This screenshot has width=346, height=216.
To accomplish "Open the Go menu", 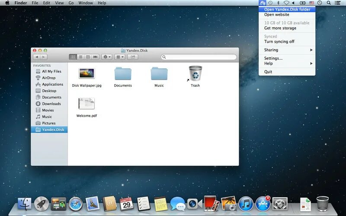I will point(71,3).
